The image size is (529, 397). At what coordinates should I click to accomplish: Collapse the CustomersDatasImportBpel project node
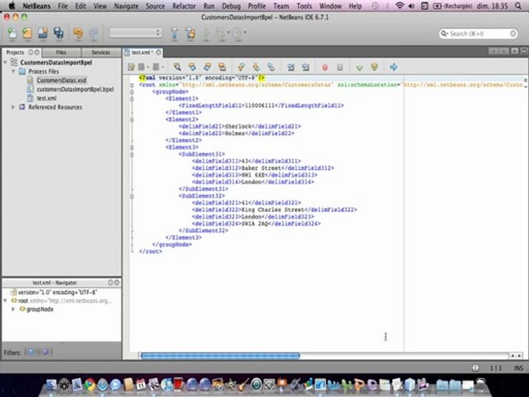[x=5, y=62]
